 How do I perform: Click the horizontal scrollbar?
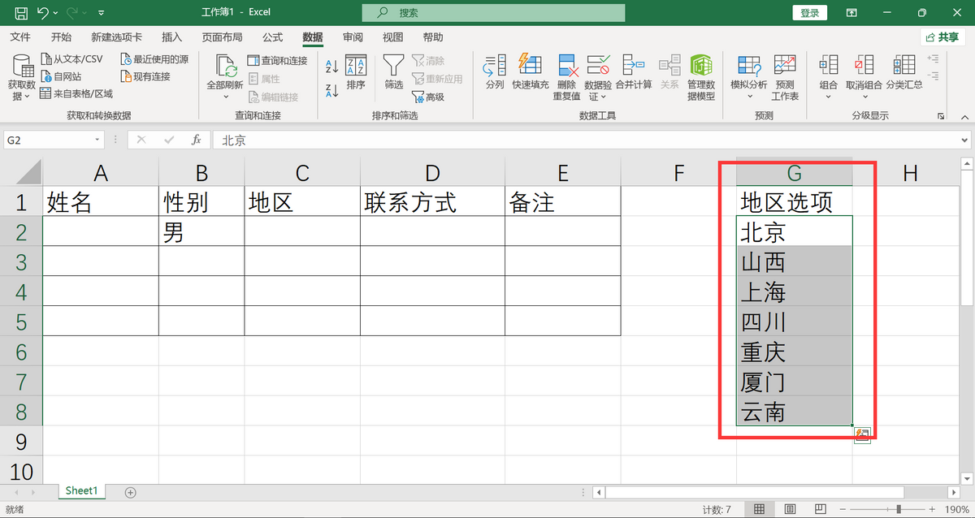[755, 492]
